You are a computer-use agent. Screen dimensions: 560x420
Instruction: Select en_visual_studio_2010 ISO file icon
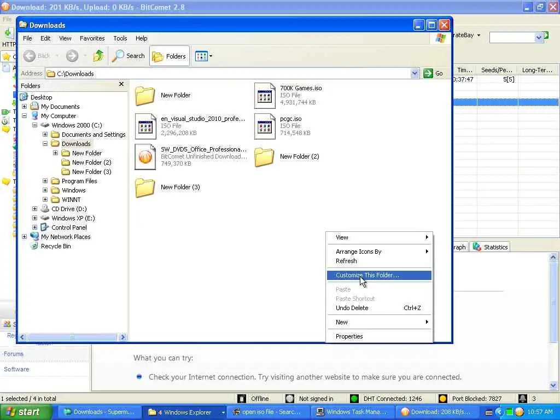145,126
